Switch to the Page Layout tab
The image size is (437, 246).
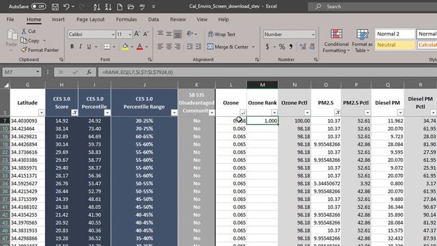90,19
